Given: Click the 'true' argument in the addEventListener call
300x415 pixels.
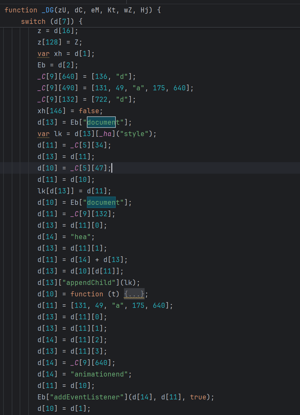Looking at the screenshot, I should 198,397.
